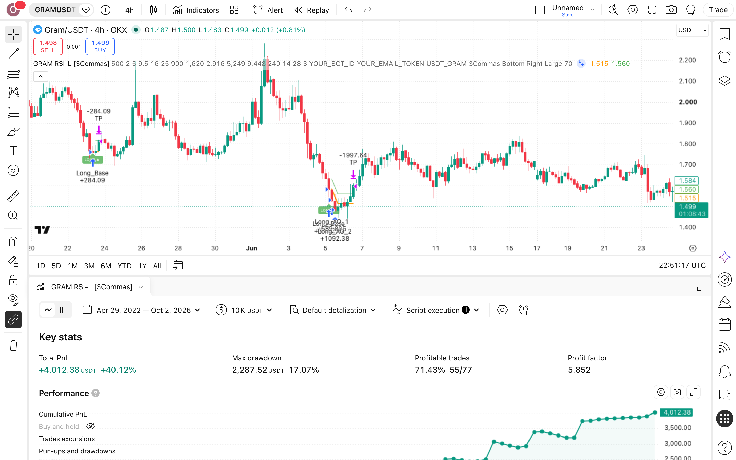Collapse the indicator legend chevron
Image resolution: width=736 pixels, height=460 pixels.
[x=40, y=76]
